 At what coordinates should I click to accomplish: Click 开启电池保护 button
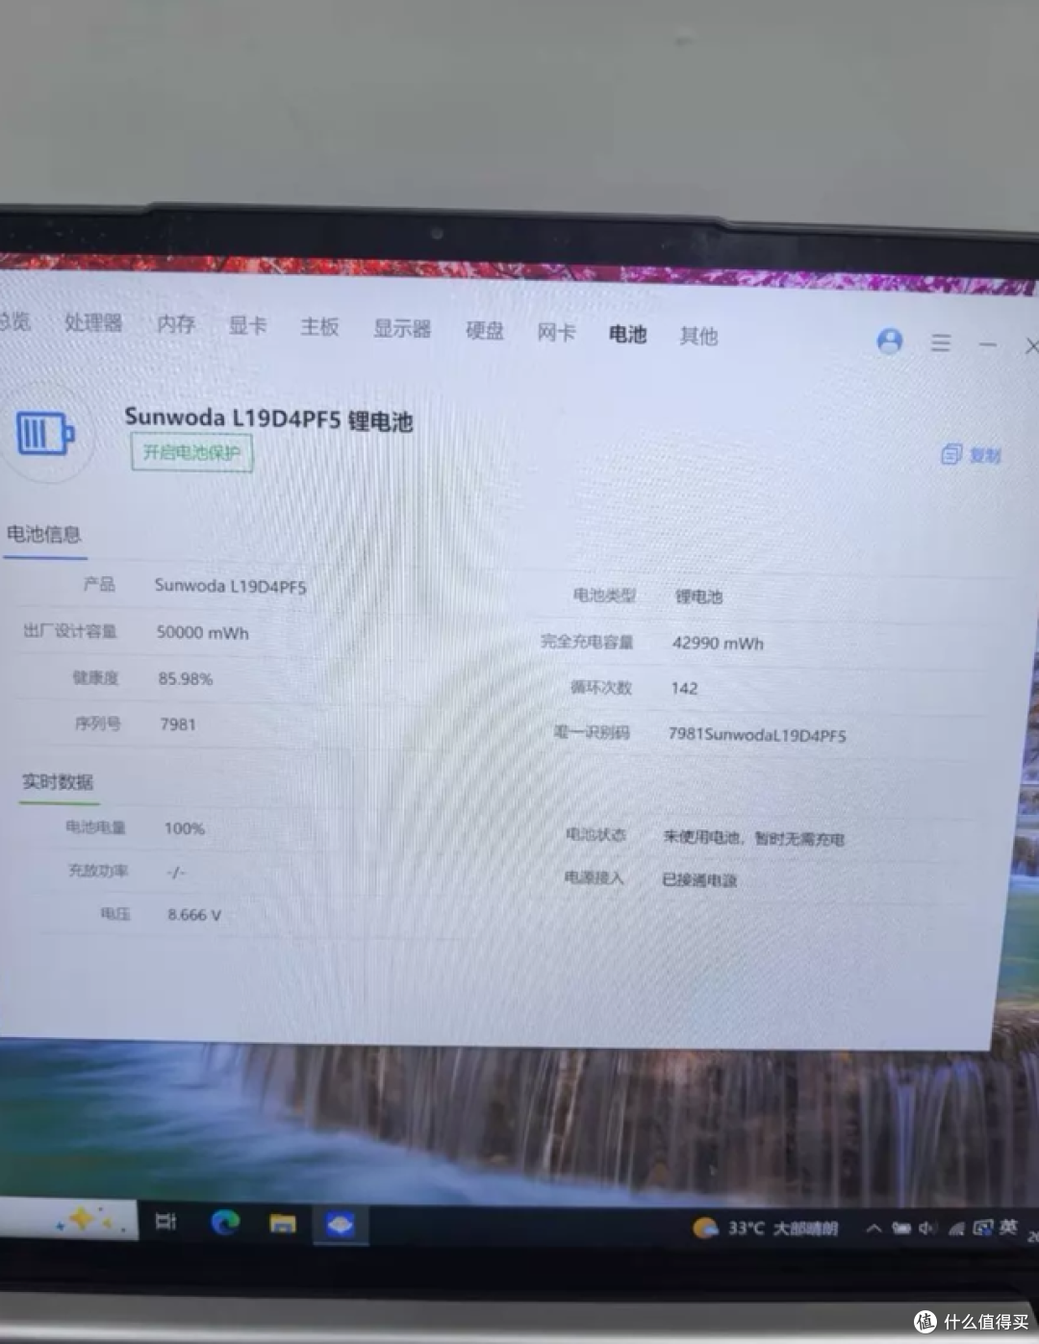(192, 452)
